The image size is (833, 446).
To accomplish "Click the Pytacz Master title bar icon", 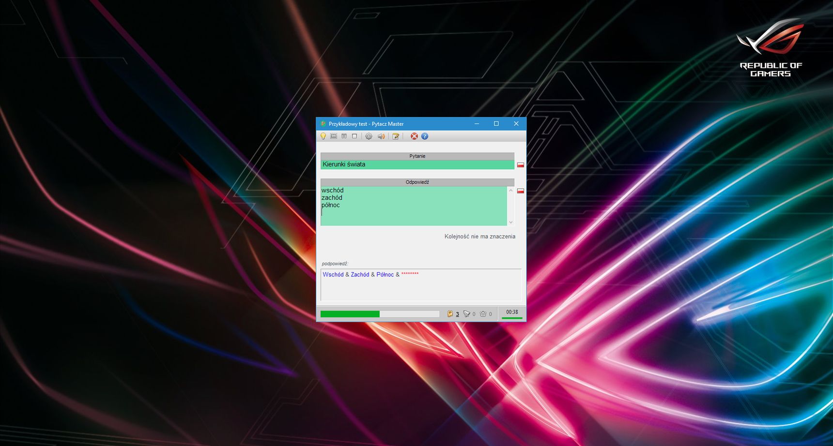I will point(323,124).
